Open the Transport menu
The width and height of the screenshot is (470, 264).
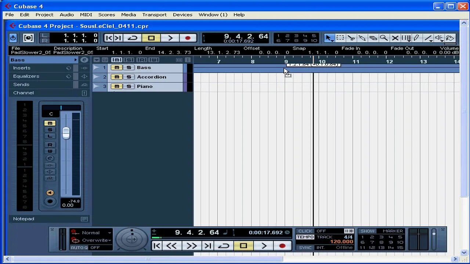(x=155, y=15)
